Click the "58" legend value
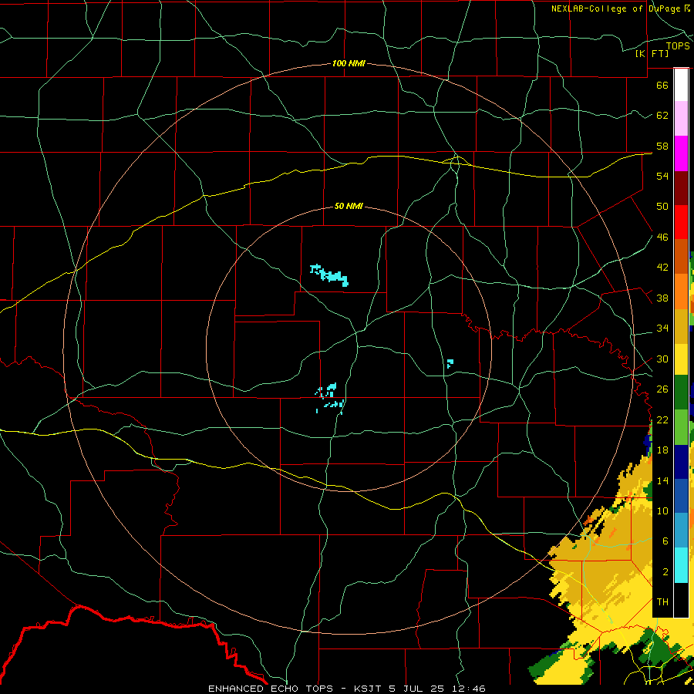The width and height of the screenshot is (694, 694). [x=662, y=146]
